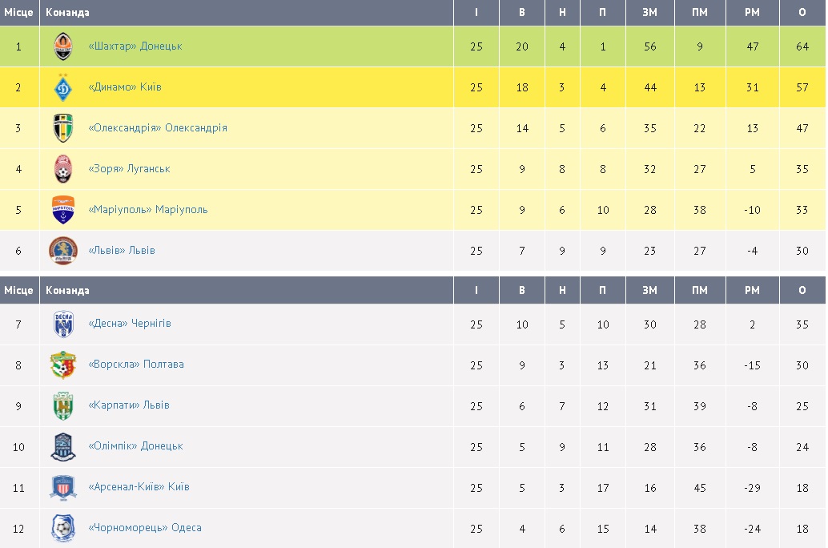Click the lower table's «РМ» column header
Image resolution: width=828 pixels, height=548 pixels.
click(751, 290)
